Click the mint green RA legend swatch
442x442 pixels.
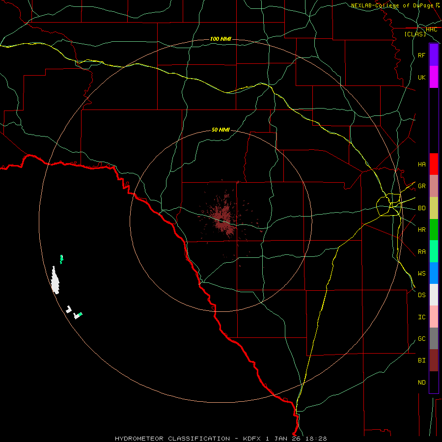pyautogui.click(x=434, y=251)
